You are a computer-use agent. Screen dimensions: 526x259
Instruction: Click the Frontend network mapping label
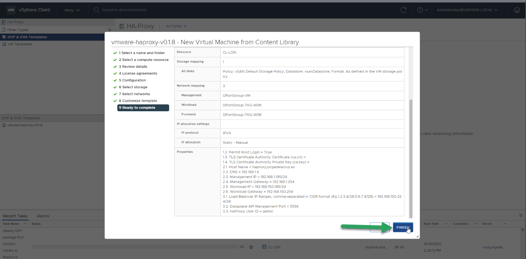[x=188, y=114]
